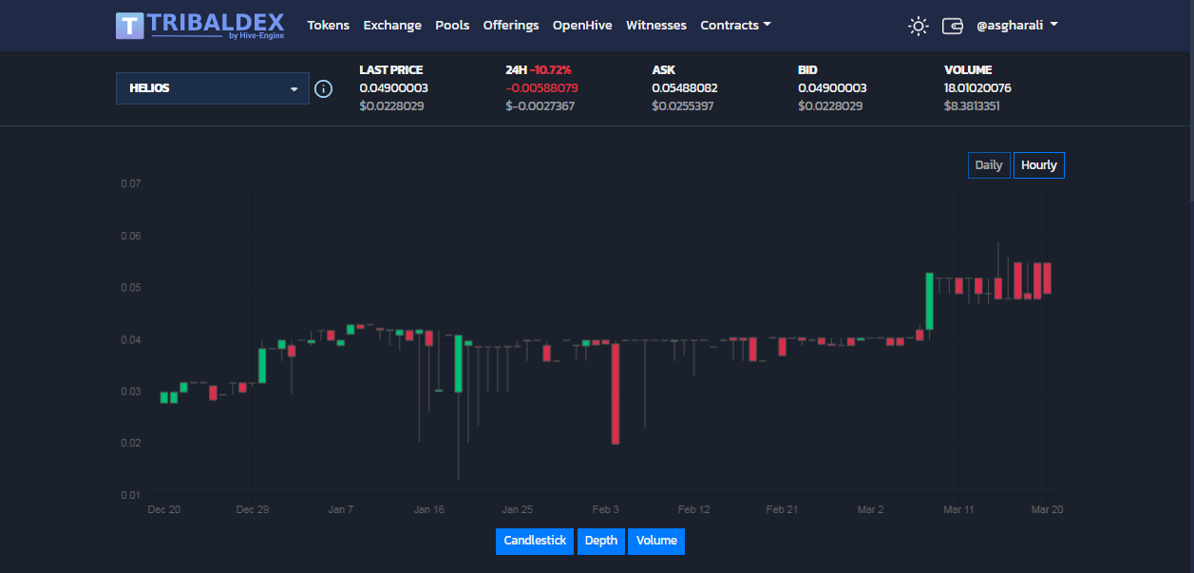Open the Pools page

click(452, 26)
